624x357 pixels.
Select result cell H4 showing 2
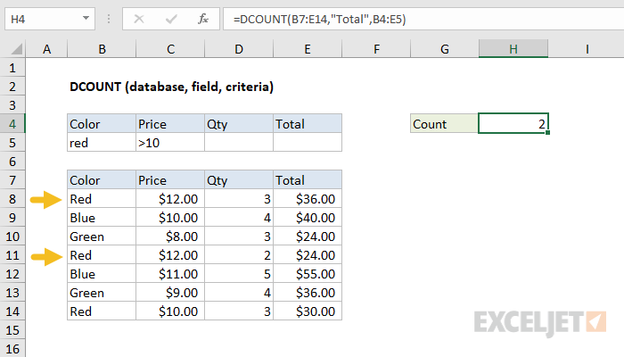[x=513, y=123]
